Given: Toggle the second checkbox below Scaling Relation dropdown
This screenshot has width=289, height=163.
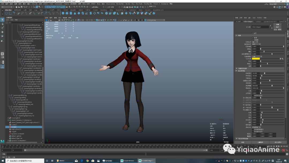Looking at the screenshot, I should coord(253,132).
